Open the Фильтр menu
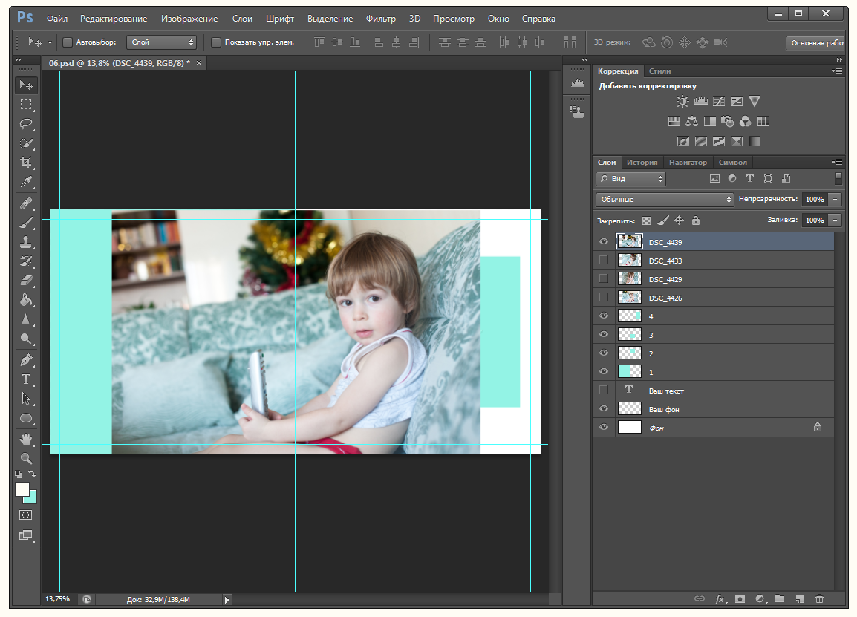 point(380,18)
